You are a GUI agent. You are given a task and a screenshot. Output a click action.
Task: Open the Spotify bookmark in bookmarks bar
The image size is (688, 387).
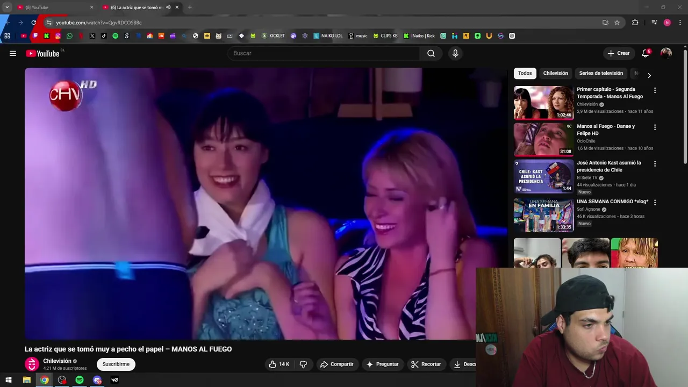click(x=115, y=36)
